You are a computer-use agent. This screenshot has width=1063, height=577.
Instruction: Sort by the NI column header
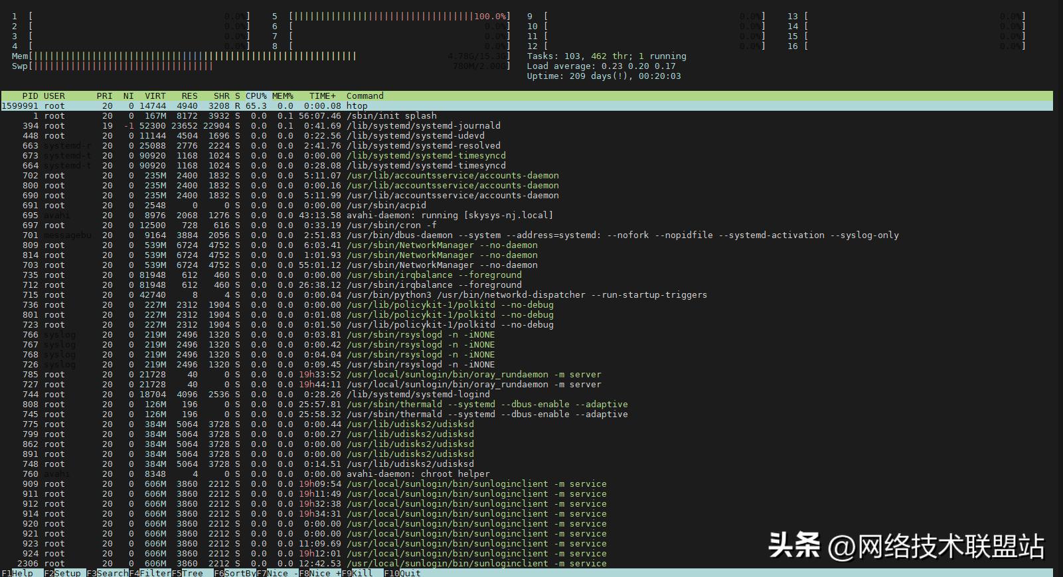128,96
